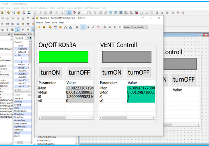Select the Typename property row
This screenshot has height=146, width=209.
(21, 49)
